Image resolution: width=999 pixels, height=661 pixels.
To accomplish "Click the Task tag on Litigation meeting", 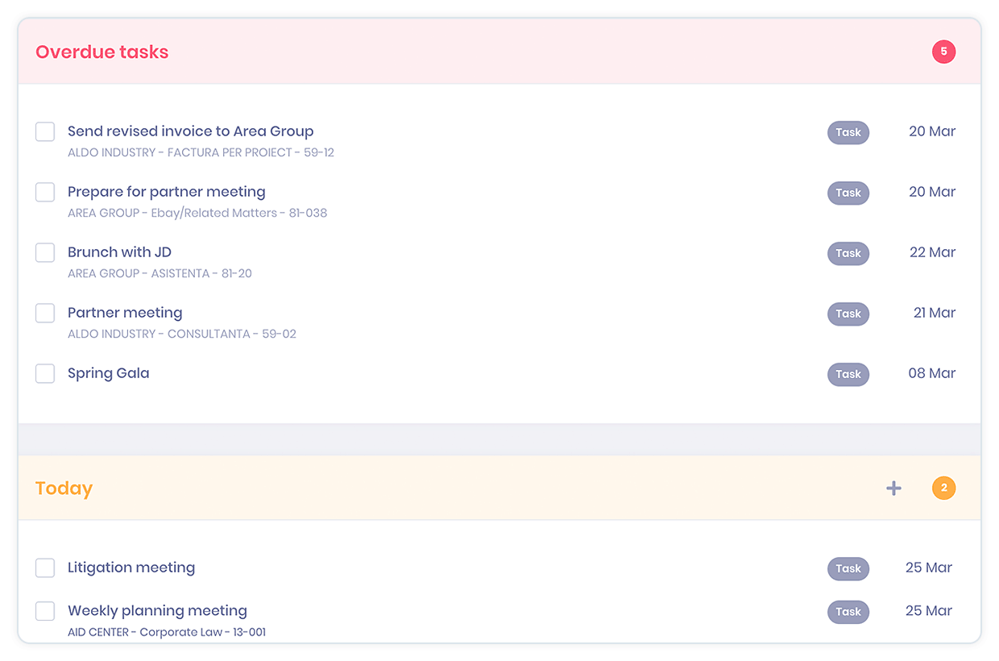I will [x=848, y=568].
